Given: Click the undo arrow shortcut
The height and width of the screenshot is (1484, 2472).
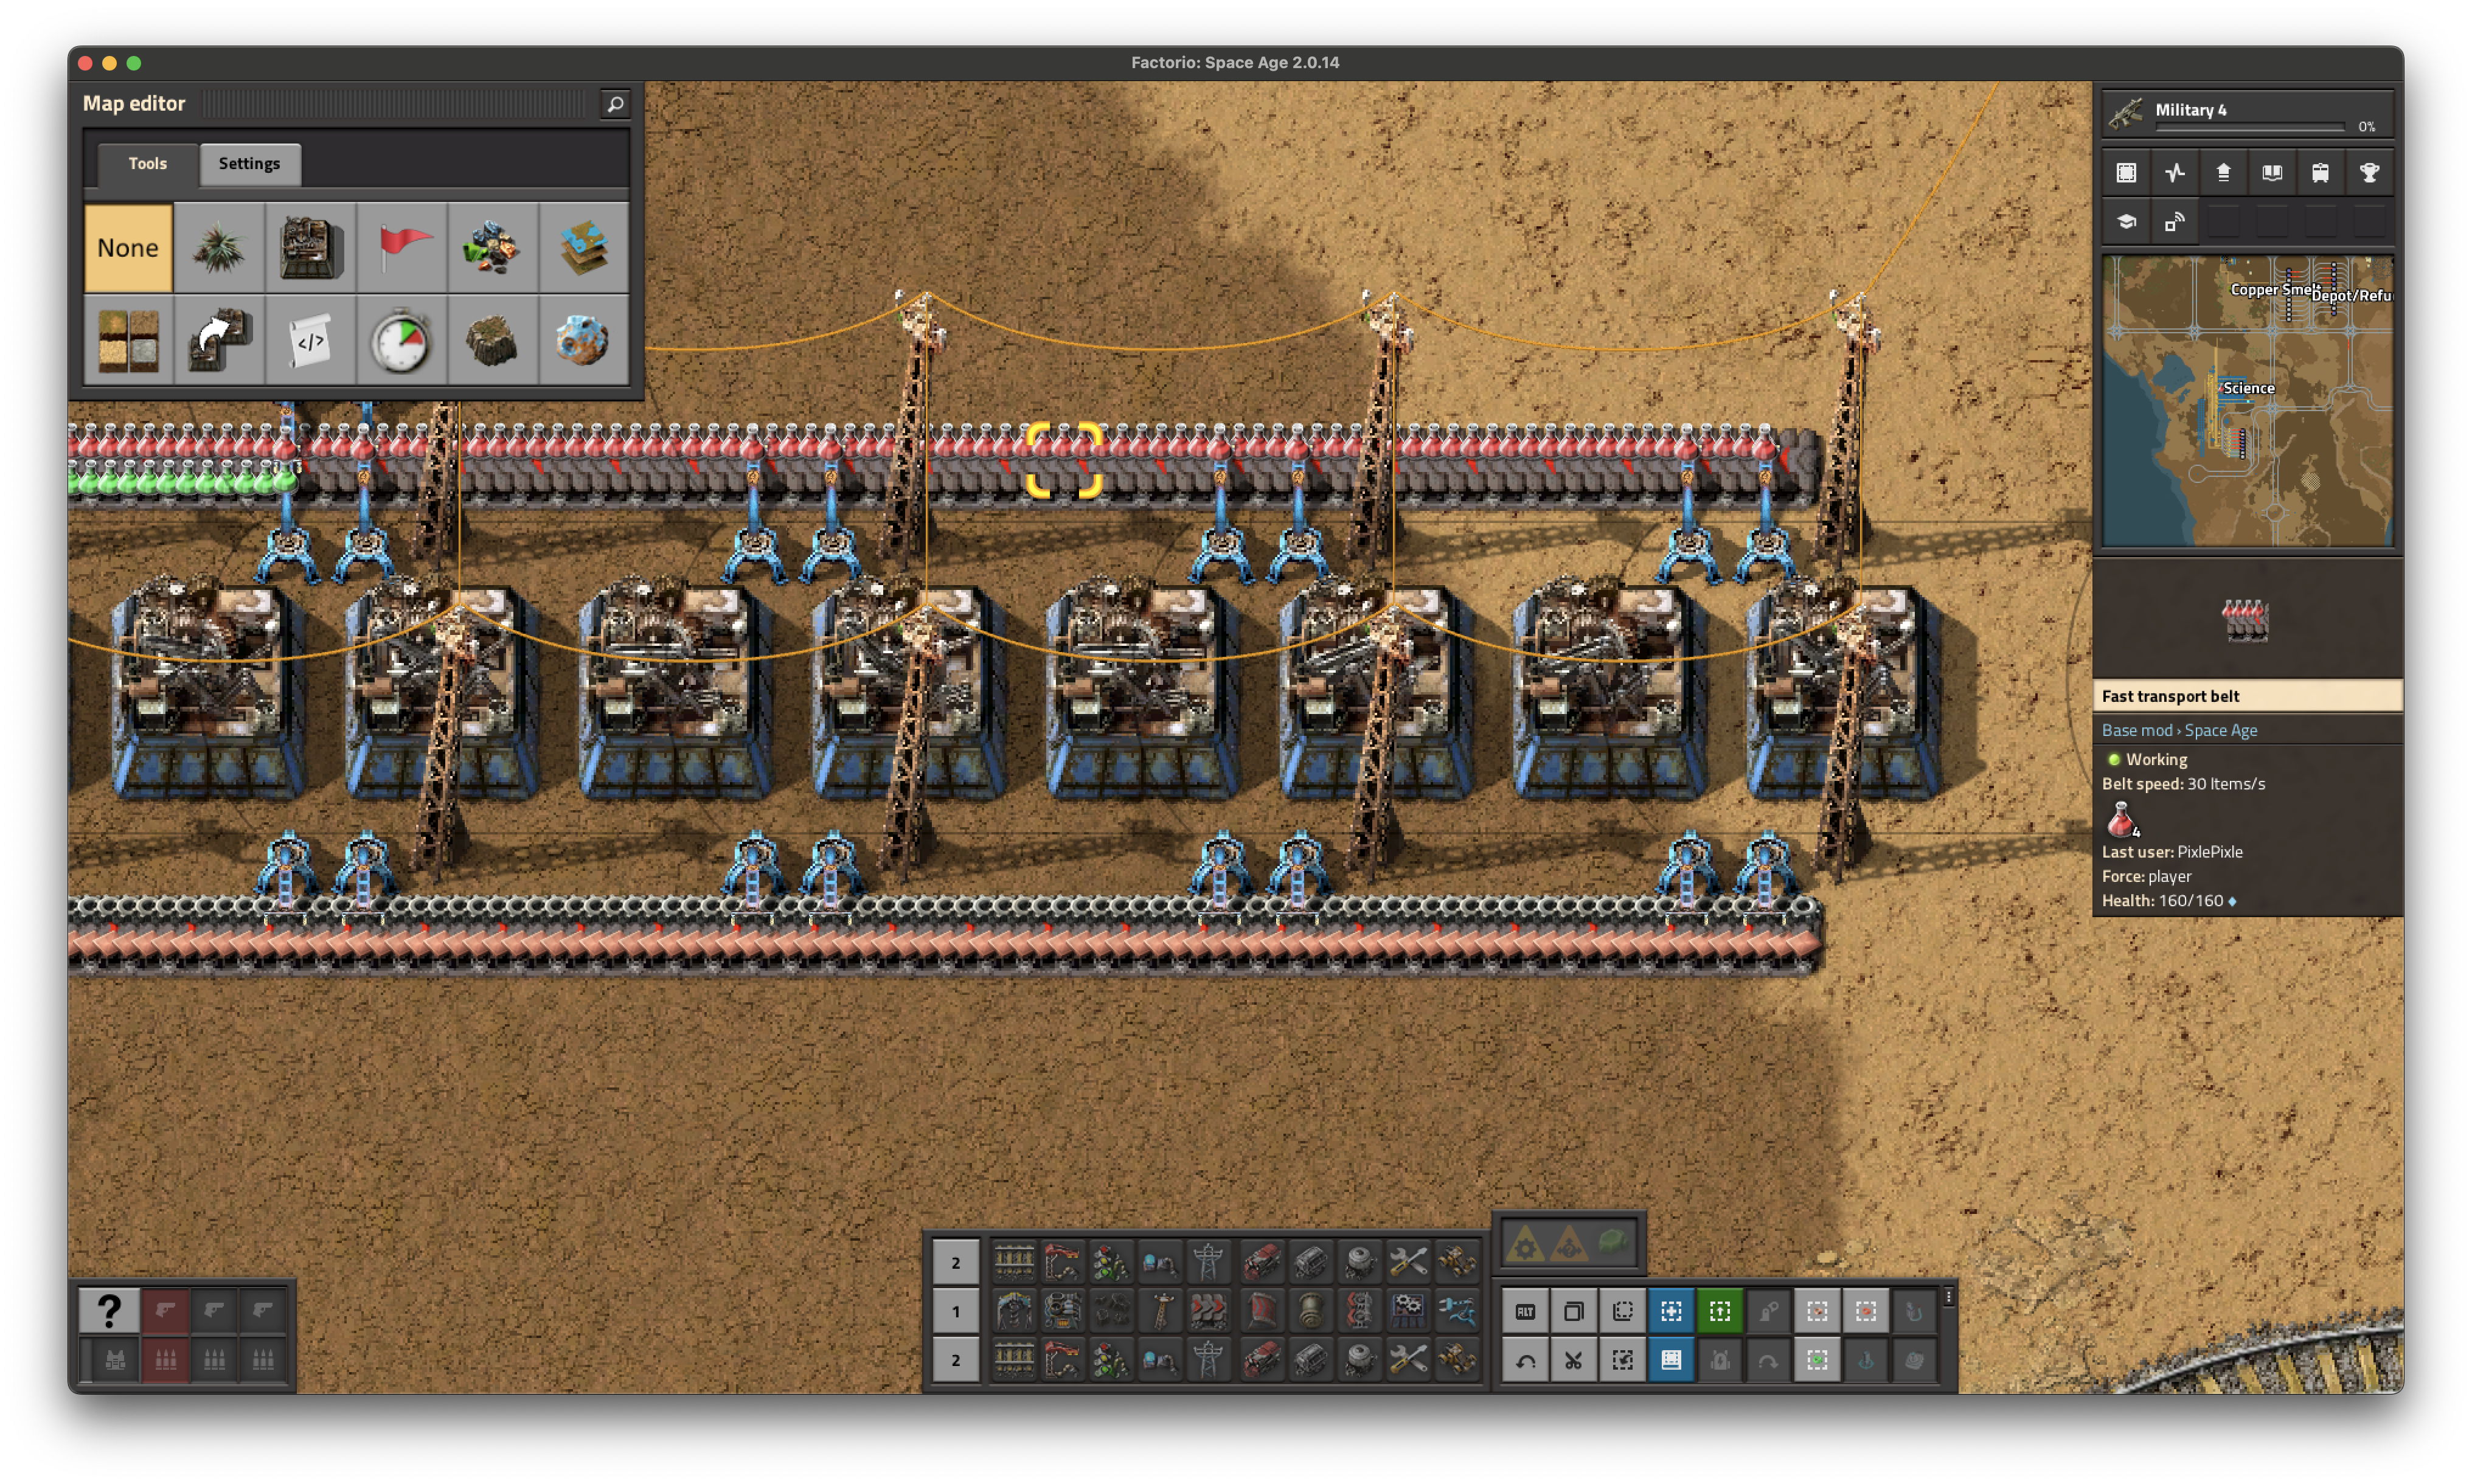Looking at the screenshot, I should (1524, 1360).
